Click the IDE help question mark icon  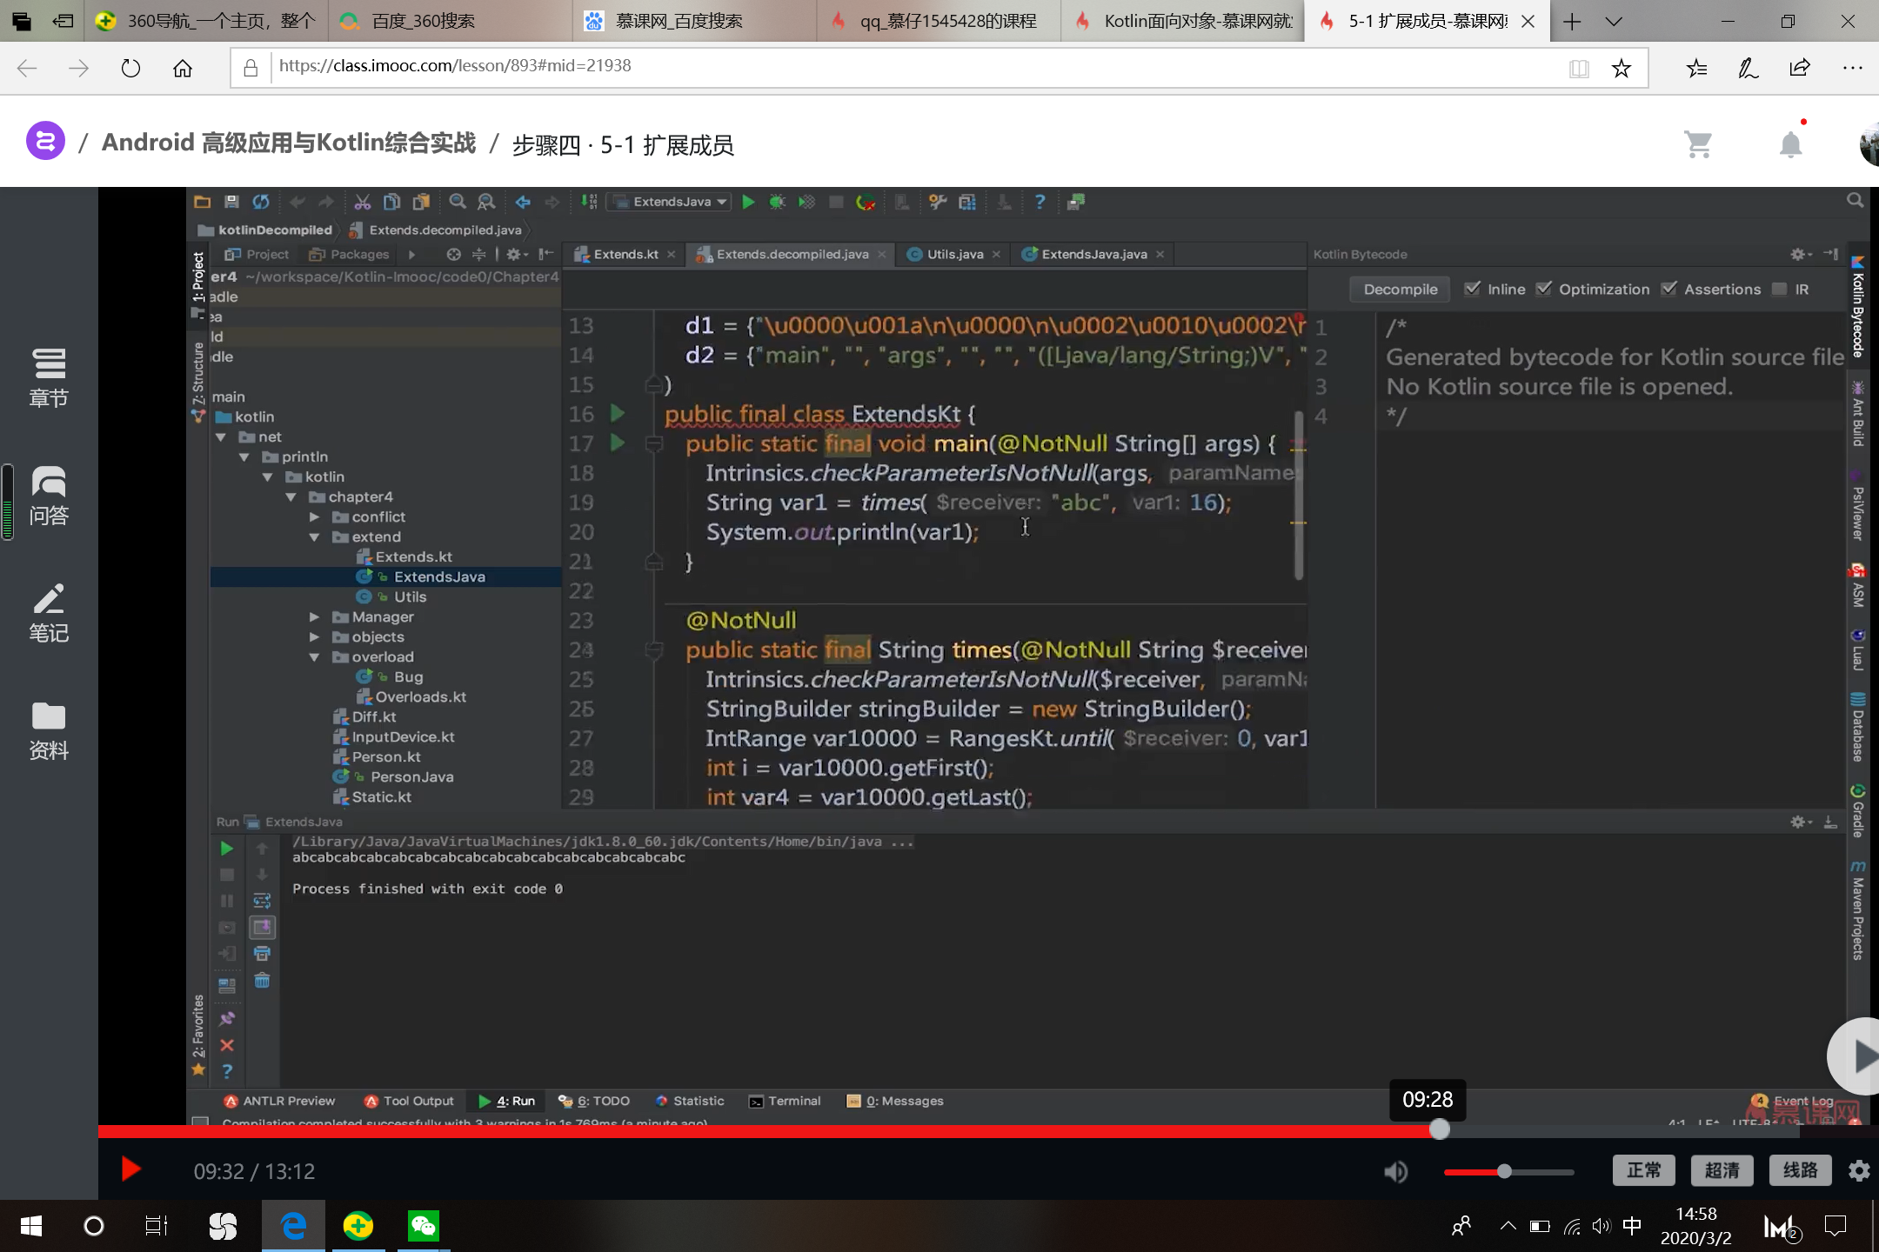(x=1040, y=202)
